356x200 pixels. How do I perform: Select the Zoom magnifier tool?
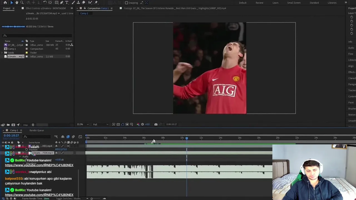point(22,2)
